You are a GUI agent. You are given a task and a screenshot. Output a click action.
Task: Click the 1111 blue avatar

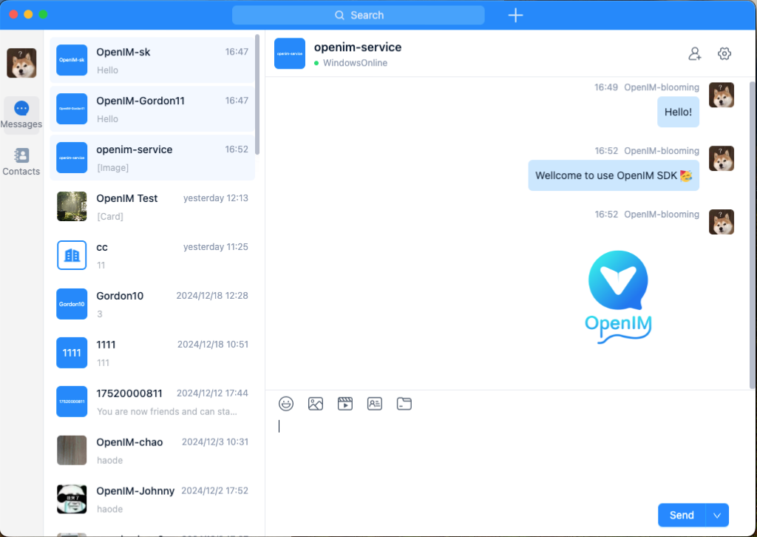coord(72,353)
